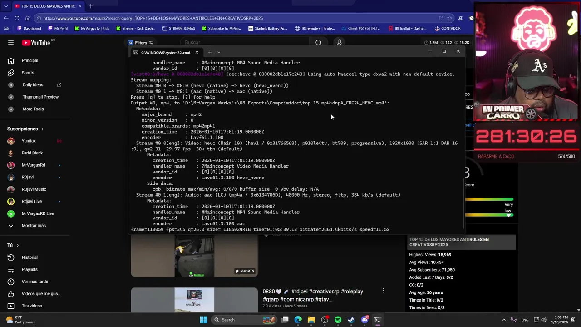Start voice search with the microphone icon
The image size is (581, 327).
tap(339, 42)
